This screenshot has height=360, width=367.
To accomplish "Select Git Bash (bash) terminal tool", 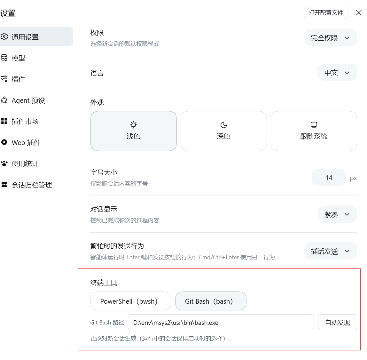I will tap(211, 301).
